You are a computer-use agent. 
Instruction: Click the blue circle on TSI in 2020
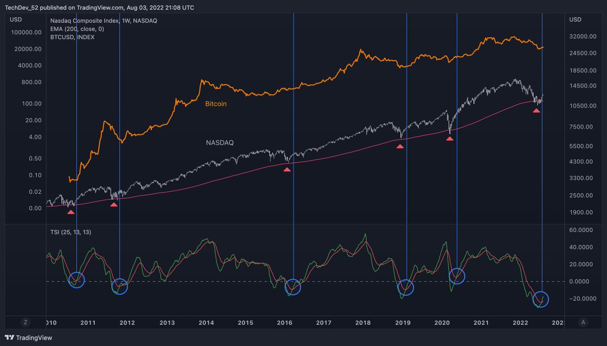point(457,275)
